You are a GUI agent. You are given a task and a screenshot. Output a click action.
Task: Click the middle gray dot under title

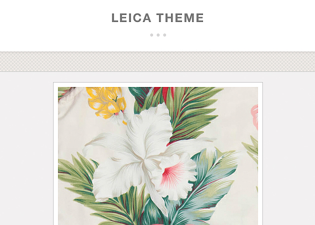pyautogui.click(x=158, y=35)
